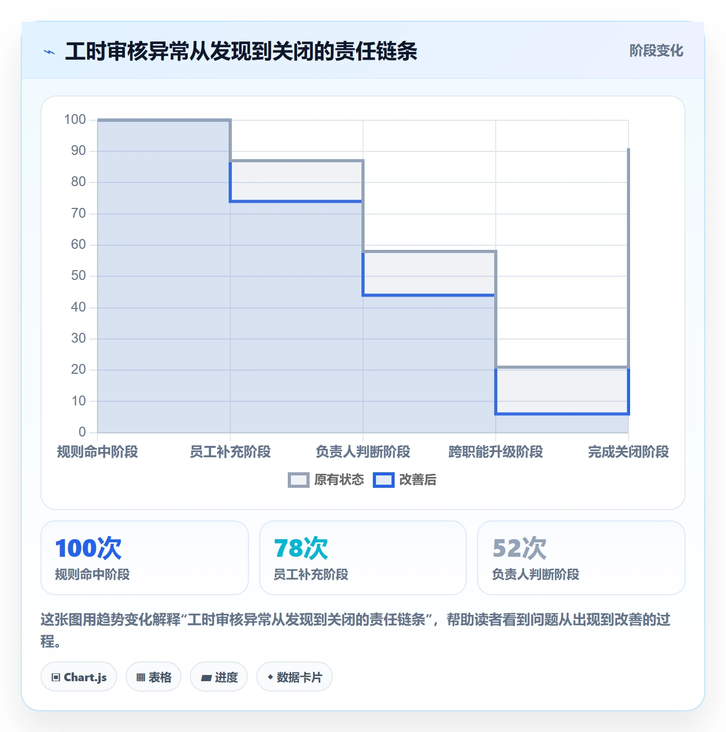
Task: Select the 表格 tag chip
Action: point(153,677)
